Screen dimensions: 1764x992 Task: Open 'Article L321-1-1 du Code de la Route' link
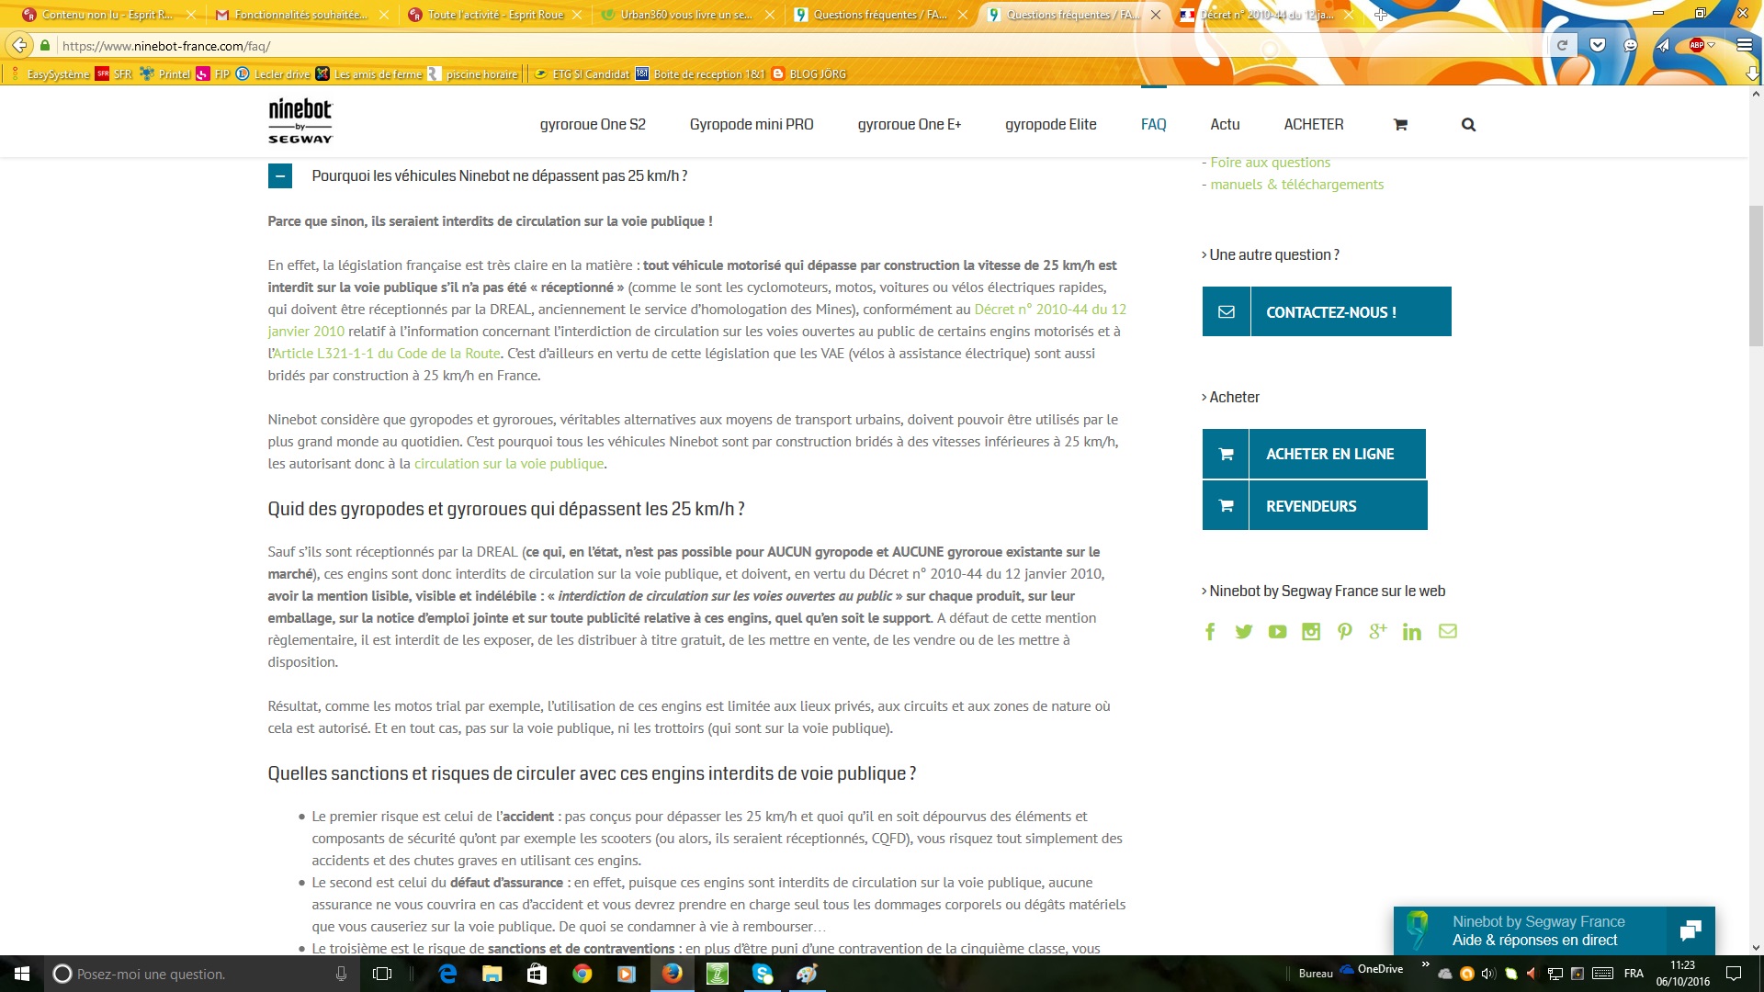pyautogui.click(x=387, y=354)
